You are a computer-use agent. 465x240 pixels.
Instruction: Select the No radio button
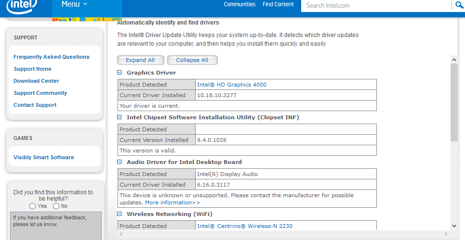click(56, 206)
